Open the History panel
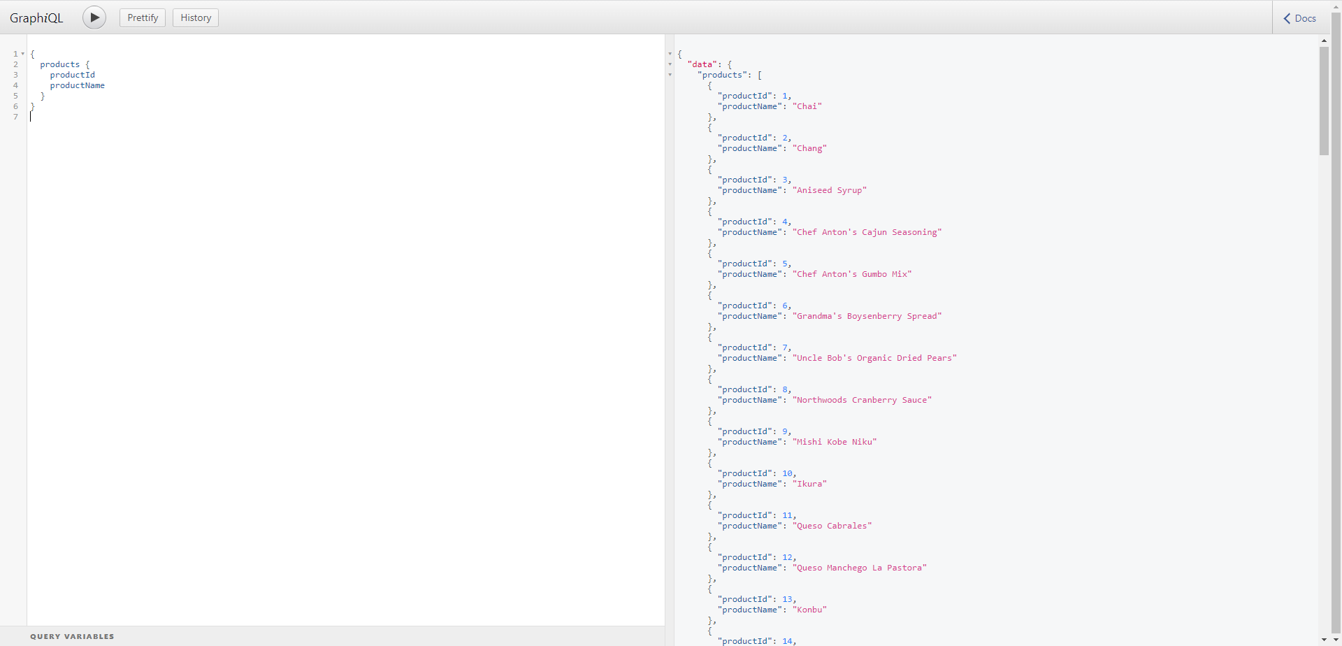This screenshot has width=1342, height=646. (195, 17)
